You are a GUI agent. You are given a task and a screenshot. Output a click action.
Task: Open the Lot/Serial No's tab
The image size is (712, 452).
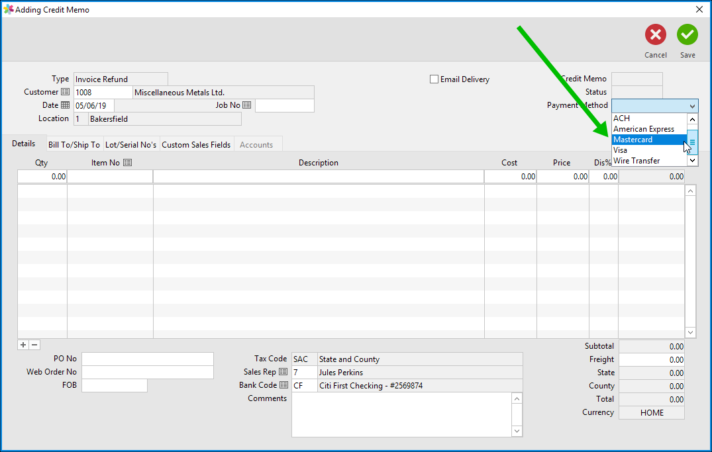click(130, 145)
